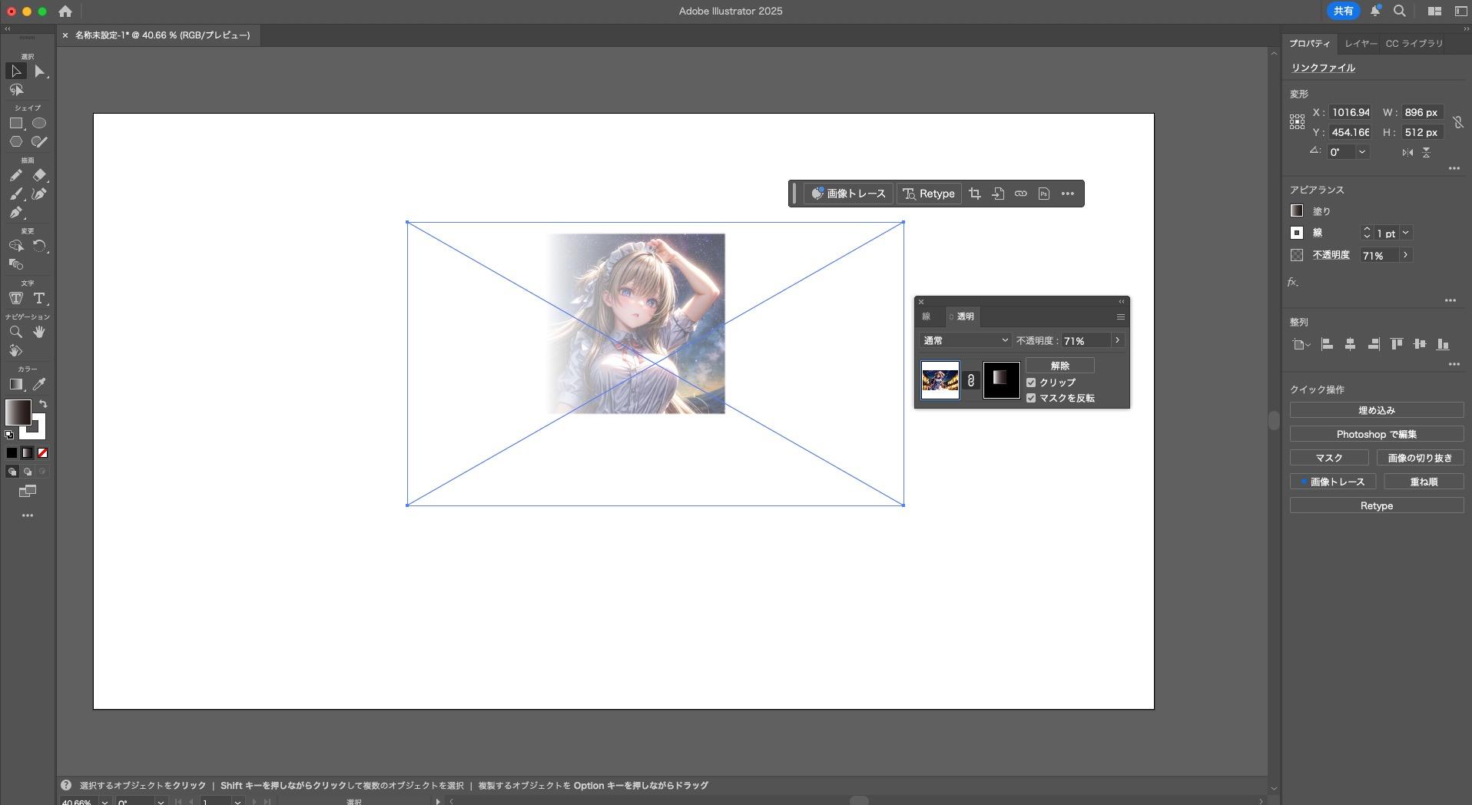
Task: Select the Ellipse shape tool
Action: coord(39,123)
